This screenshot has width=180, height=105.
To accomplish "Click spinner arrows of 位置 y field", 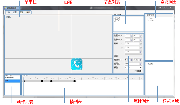I will click(x=141, y=36).
